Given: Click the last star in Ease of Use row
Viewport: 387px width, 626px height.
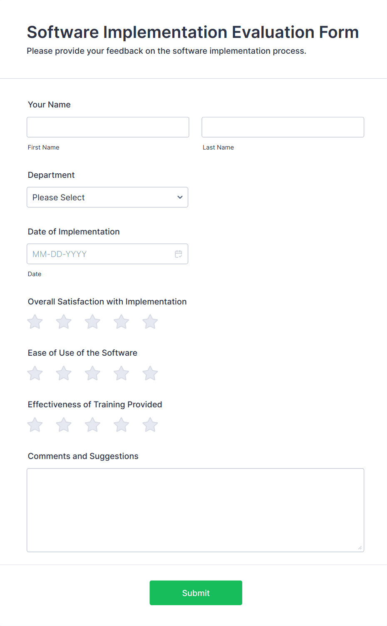Looking at the screenshot, I should [x=150, y=373].
